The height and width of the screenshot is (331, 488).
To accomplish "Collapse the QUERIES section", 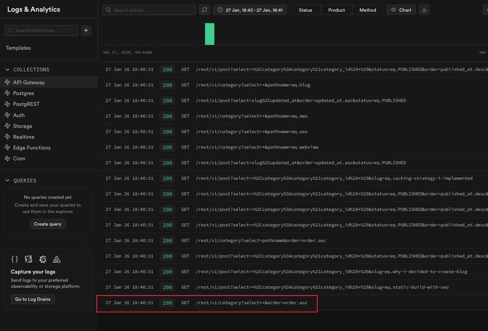I will point(7,181).
